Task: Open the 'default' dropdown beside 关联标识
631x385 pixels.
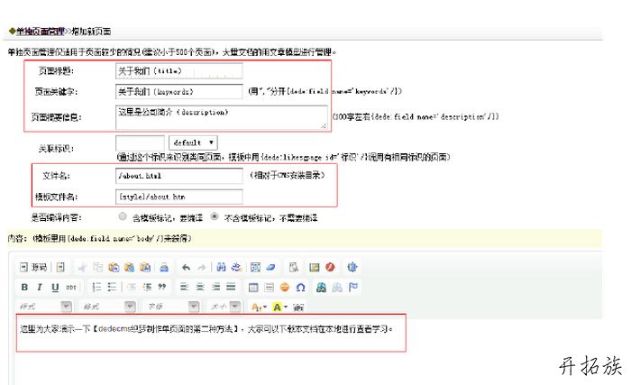Action: (193, 142)
